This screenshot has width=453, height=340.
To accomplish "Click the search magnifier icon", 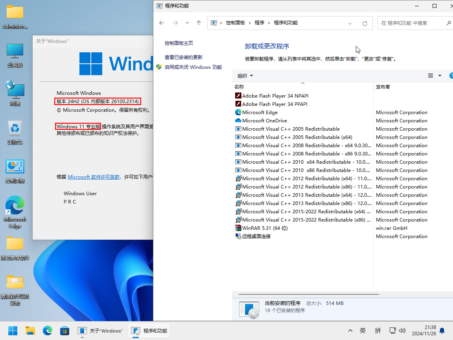I will [449, 23].
